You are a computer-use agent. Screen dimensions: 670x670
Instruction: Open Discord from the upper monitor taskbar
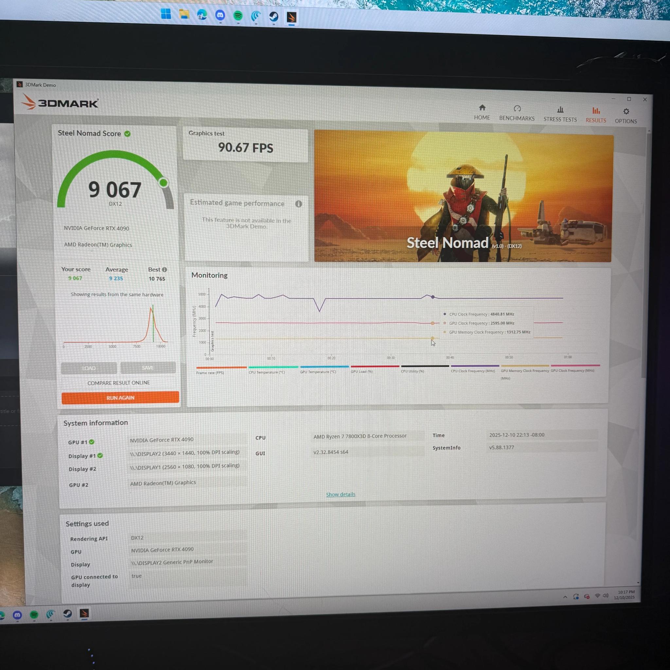click(220, 15)
